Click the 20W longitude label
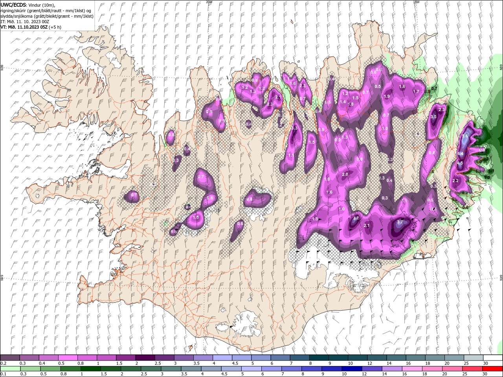This screenshot has height=377, width=503. click(209, 2)
